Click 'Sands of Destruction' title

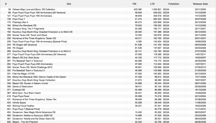tap(23, 87)
